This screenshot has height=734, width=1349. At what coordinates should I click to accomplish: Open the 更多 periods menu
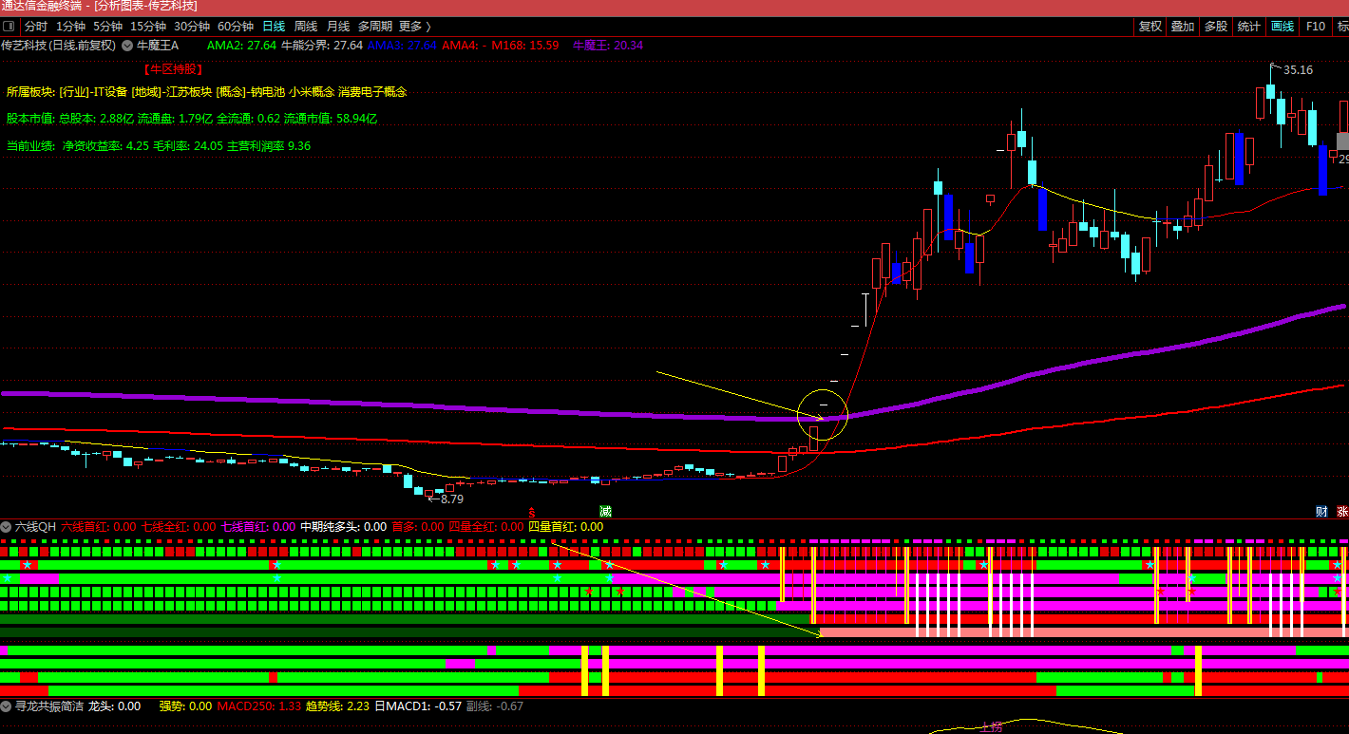click(x=415, y=27)
